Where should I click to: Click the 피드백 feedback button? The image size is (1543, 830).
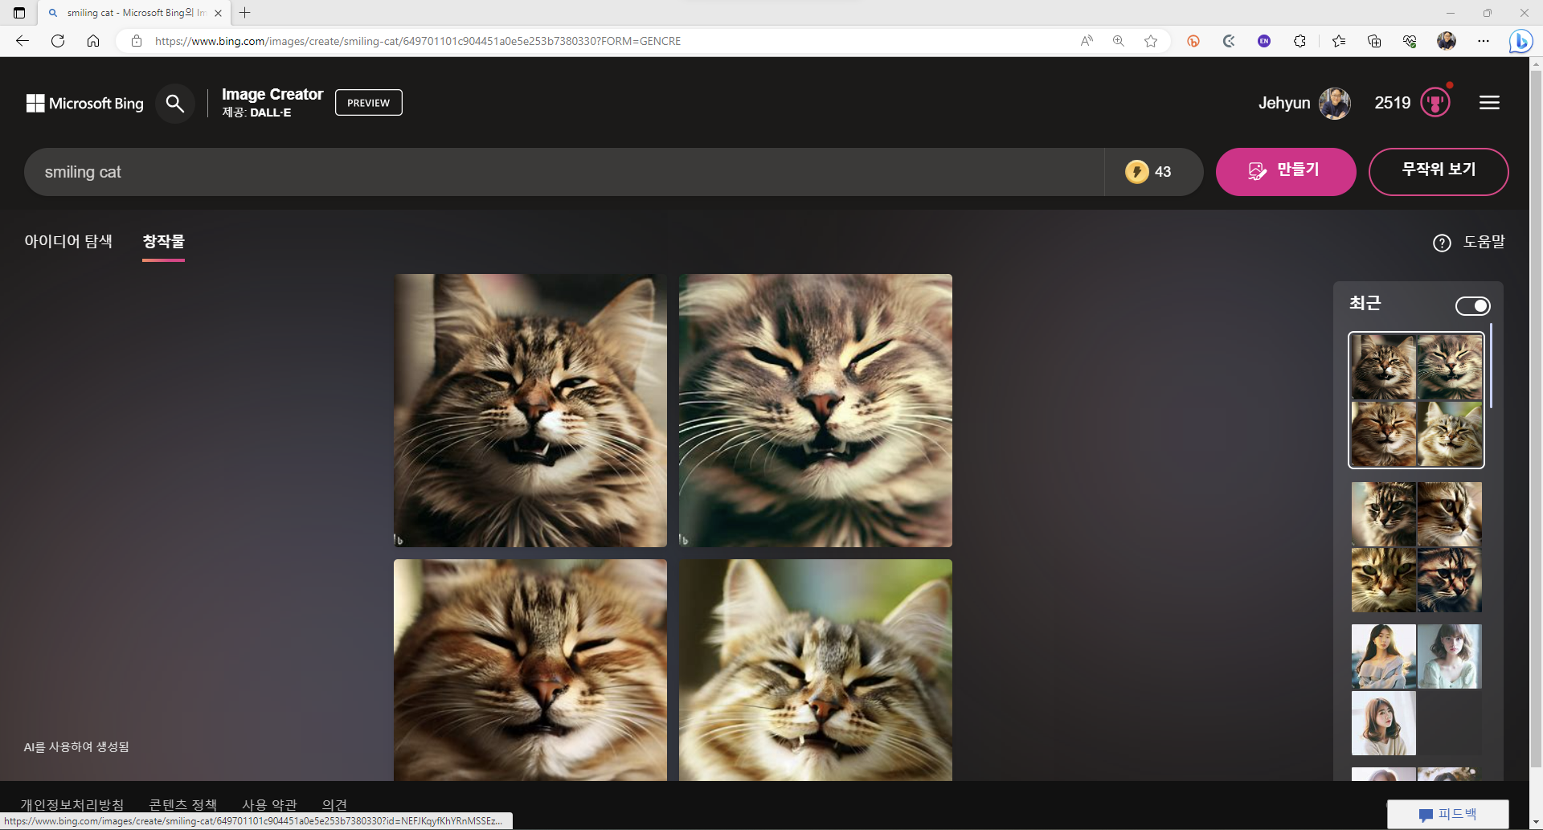tap(1448, 814)
